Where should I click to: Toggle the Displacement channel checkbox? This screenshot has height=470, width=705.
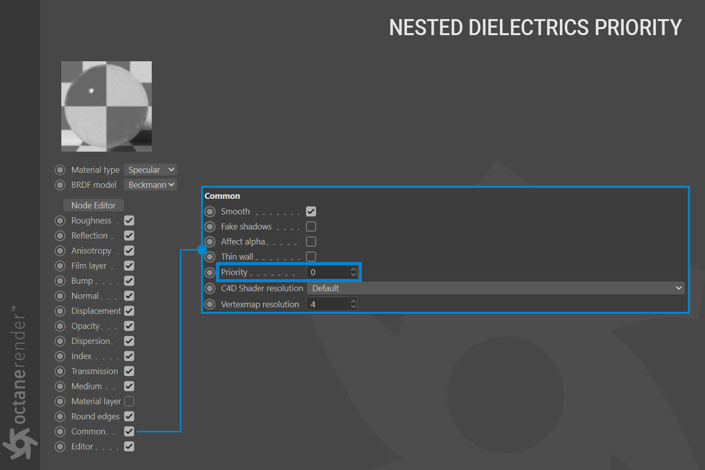(x=129, y=311)
